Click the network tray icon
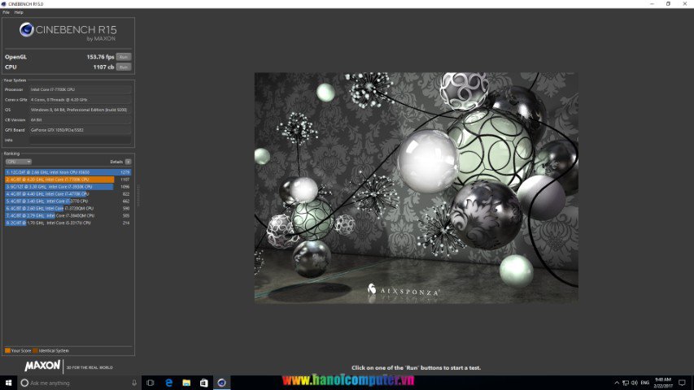The image size is (694, 390). click(626, 383)
